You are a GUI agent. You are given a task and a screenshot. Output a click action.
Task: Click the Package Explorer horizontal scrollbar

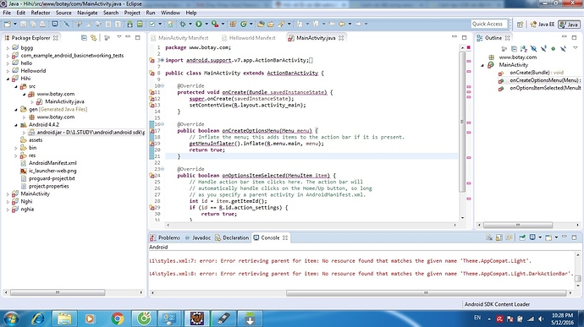pyautogui.click(x=58, y=292)
